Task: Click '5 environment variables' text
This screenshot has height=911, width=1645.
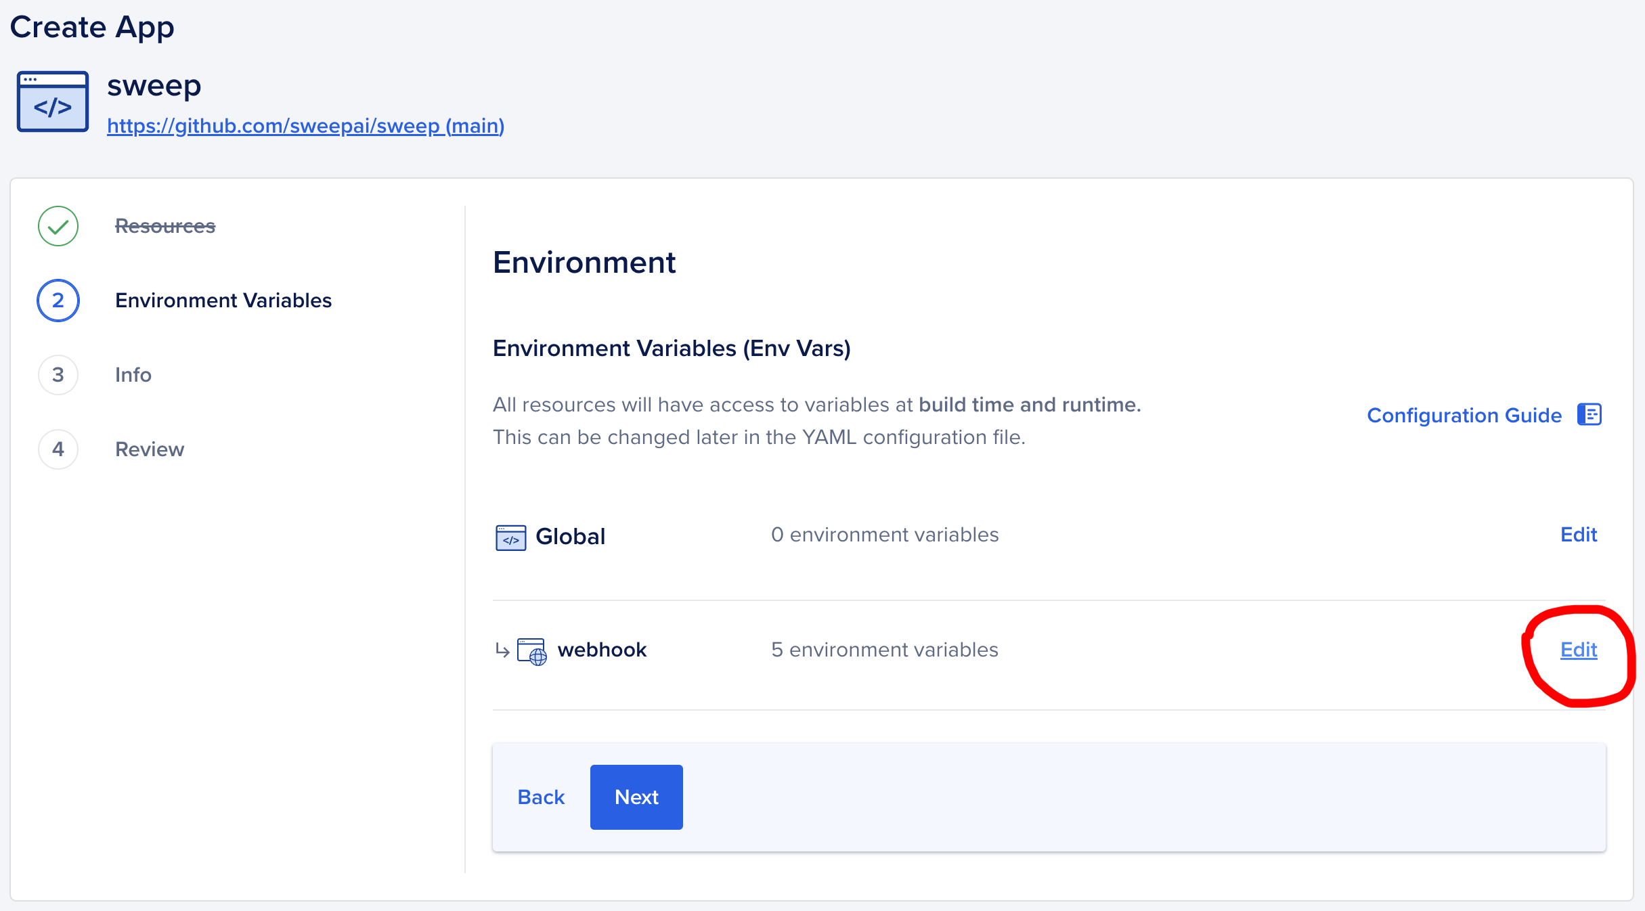Action: [885, 650]
